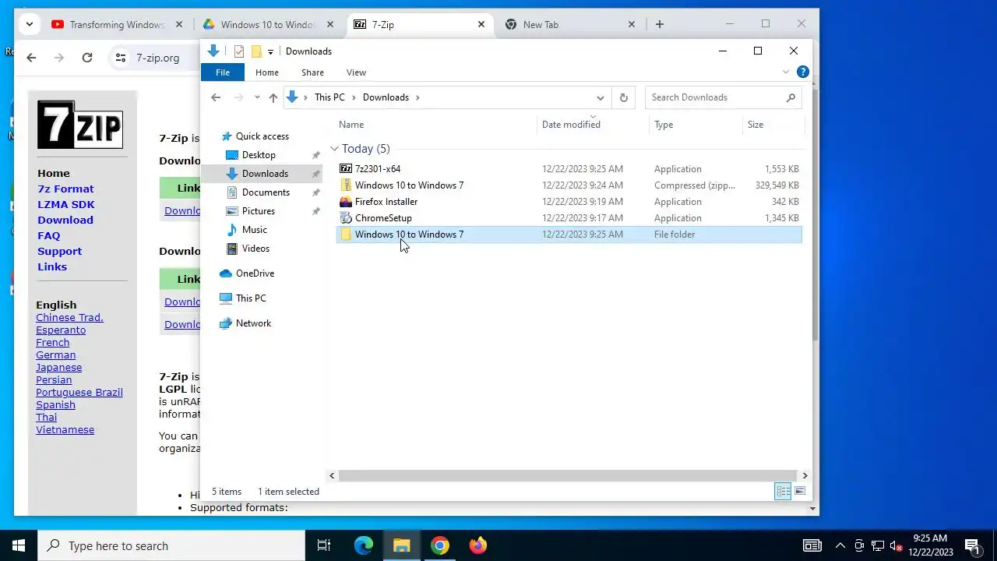Open Documents in the navigation pane
Viewport: 997px width, 561px height.
[x=266, y=192]
